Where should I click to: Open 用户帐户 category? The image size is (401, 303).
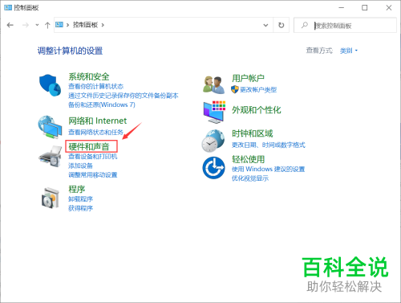click(248, 78)
